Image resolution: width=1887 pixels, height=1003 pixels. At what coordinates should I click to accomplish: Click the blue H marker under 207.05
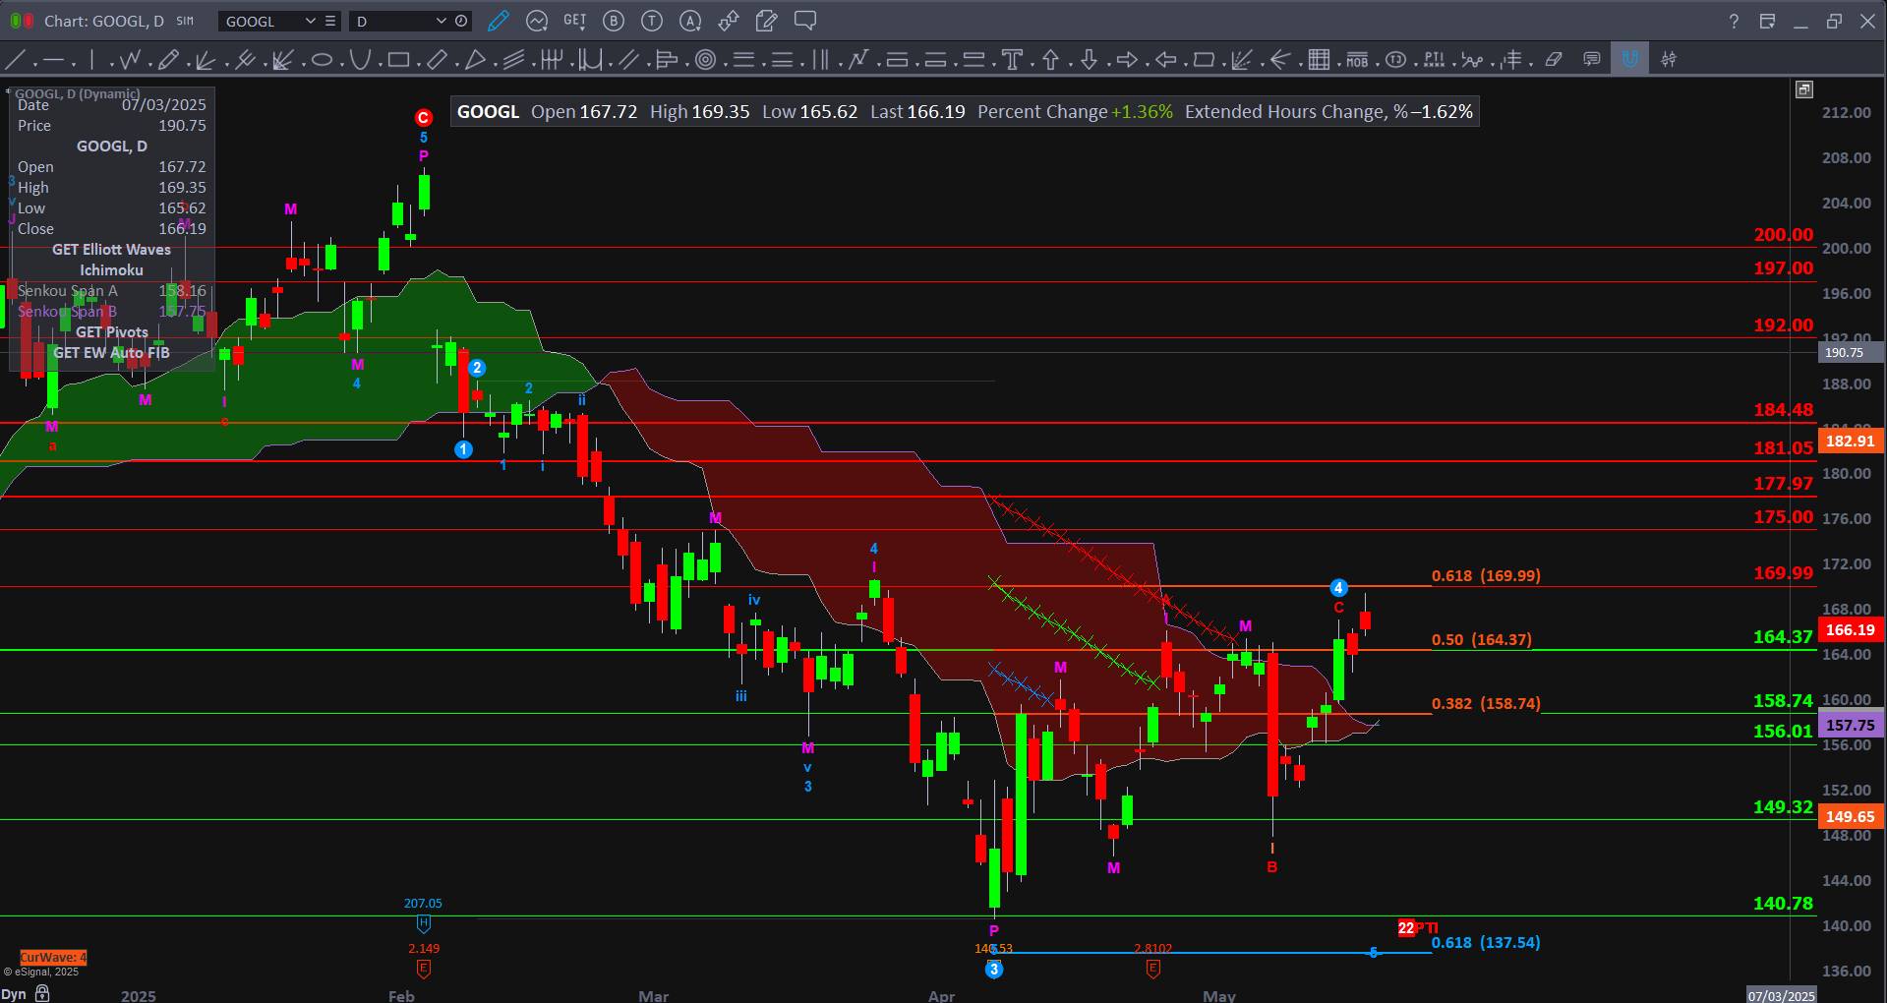pyautogui.click(x=423, y=923)
